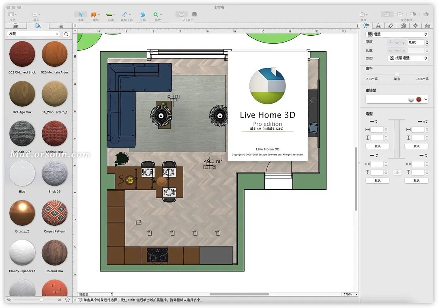Expand the 楼层墙壁 wall type dropdown
The width and height of the screenshot is (438, 308).
click(408, 58)
